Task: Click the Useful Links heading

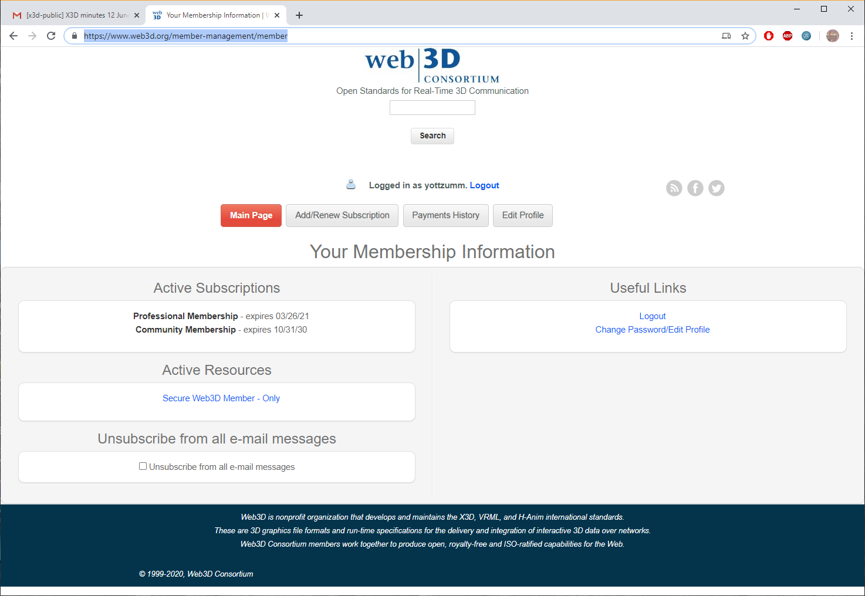Action: click(x=648, y=288)
